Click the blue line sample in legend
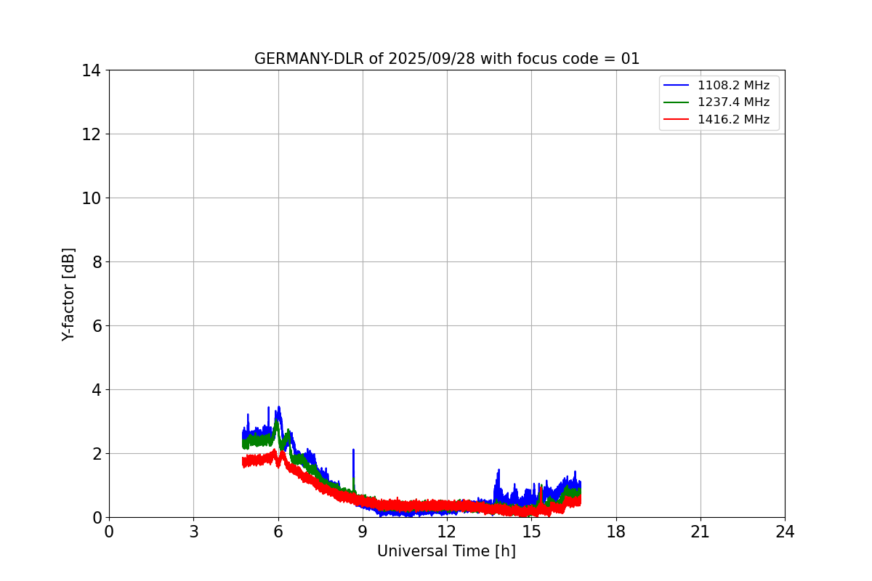The height and width of the screenshot is (581, 872). 677,86
